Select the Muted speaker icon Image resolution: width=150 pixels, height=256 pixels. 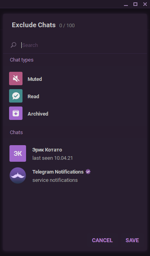point(16,78)
